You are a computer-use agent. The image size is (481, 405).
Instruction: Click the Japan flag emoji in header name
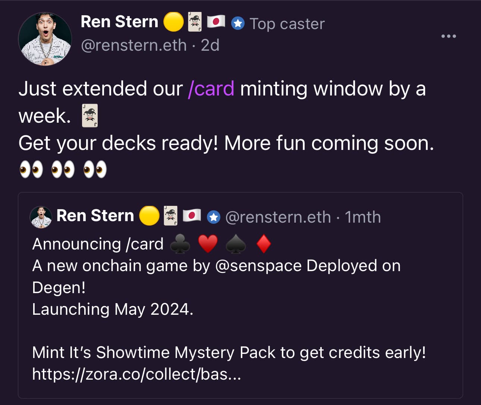(x=216, y=22)
